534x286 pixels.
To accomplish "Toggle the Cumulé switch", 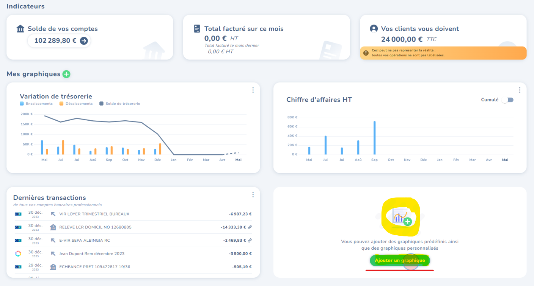I will coord(507,100).
